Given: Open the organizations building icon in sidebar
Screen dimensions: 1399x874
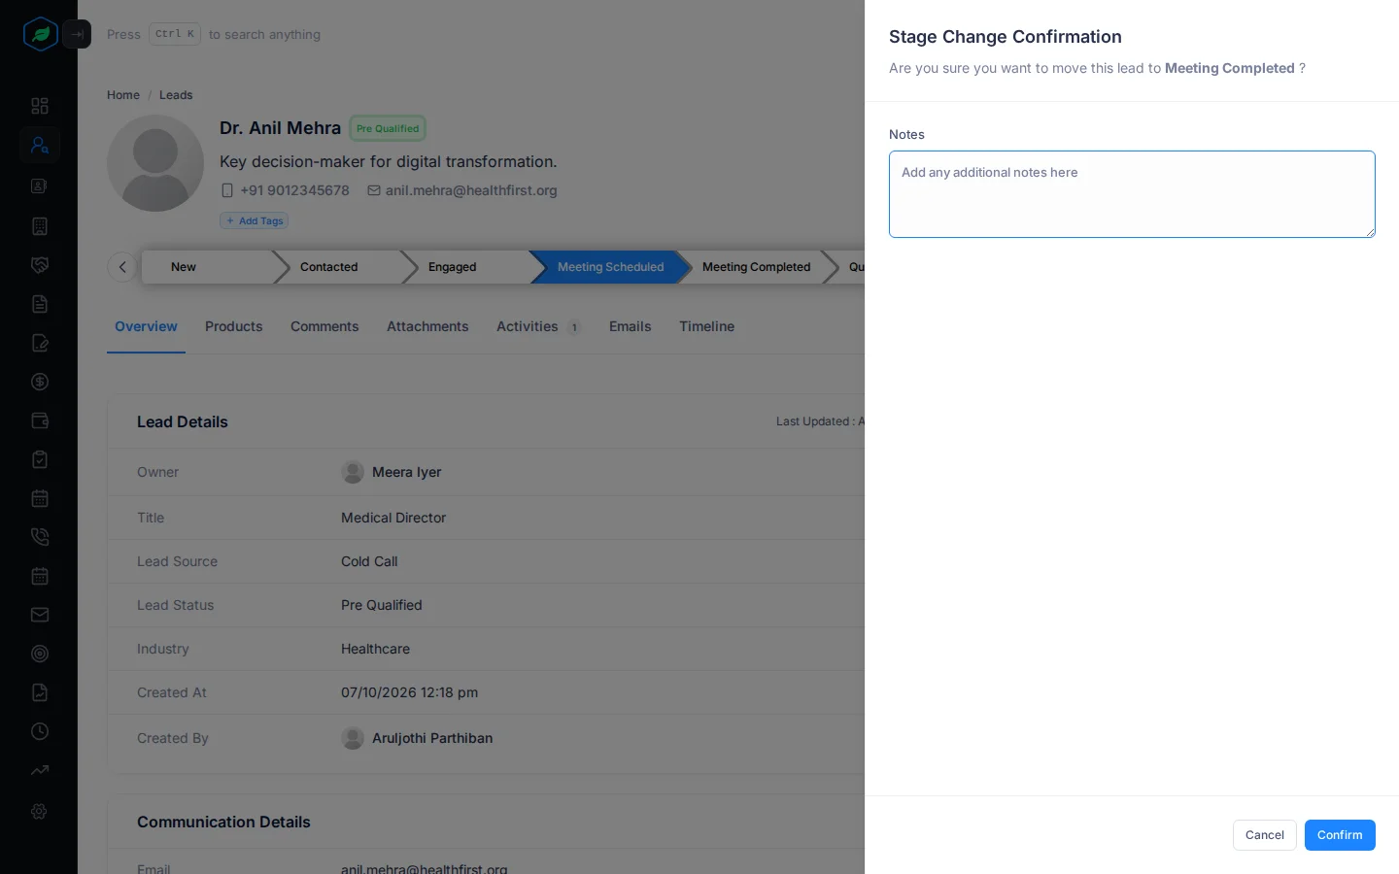Looking at the screenshot, I should pos(40,226).
